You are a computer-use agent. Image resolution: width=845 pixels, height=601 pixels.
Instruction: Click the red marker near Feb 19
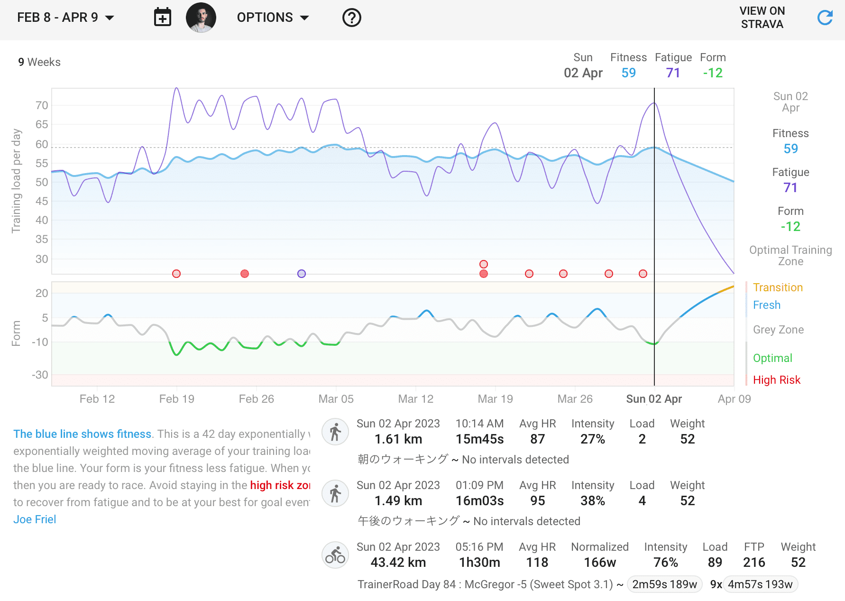click(x=176, y=274)
